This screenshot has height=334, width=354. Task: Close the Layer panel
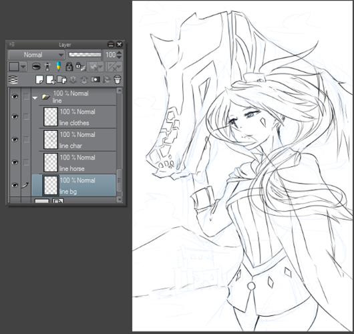(x=119, y=44)
